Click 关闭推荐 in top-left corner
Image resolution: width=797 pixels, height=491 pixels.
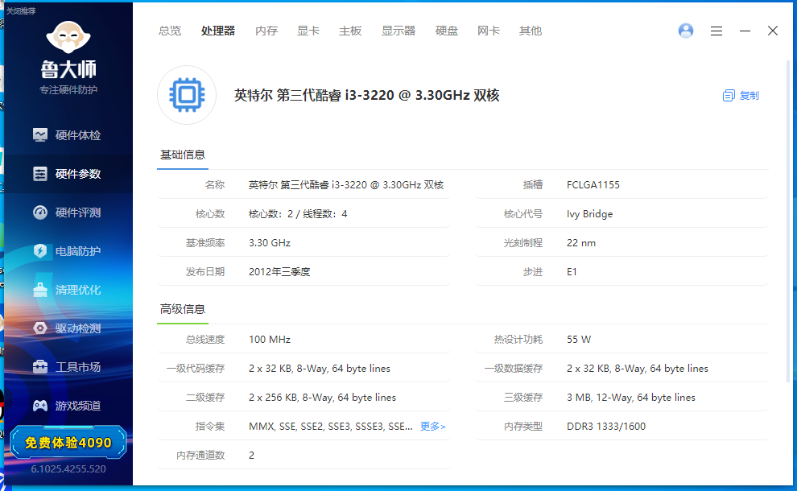click(x=21, y=10)
